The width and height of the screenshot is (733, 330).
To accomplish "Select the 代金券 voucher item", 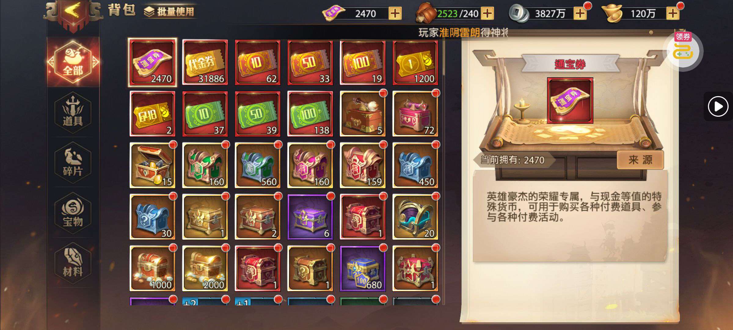I will [x=205, y=62].
